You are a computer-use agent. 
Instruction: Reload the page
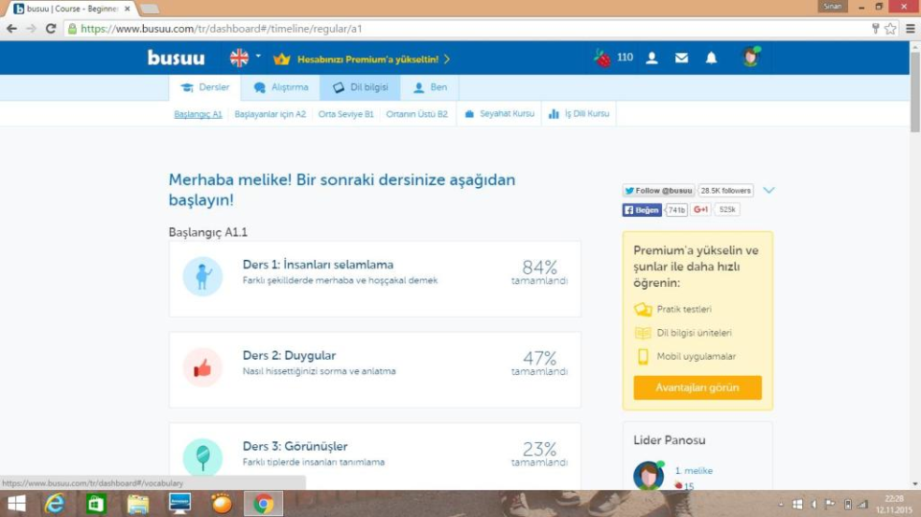tap(51, 28)
